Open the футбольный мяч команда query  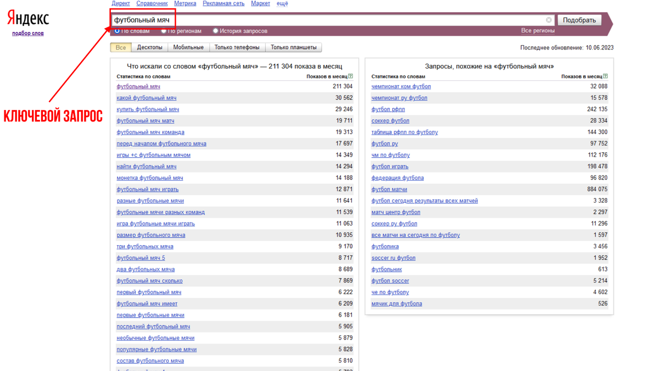pos(150,132)
